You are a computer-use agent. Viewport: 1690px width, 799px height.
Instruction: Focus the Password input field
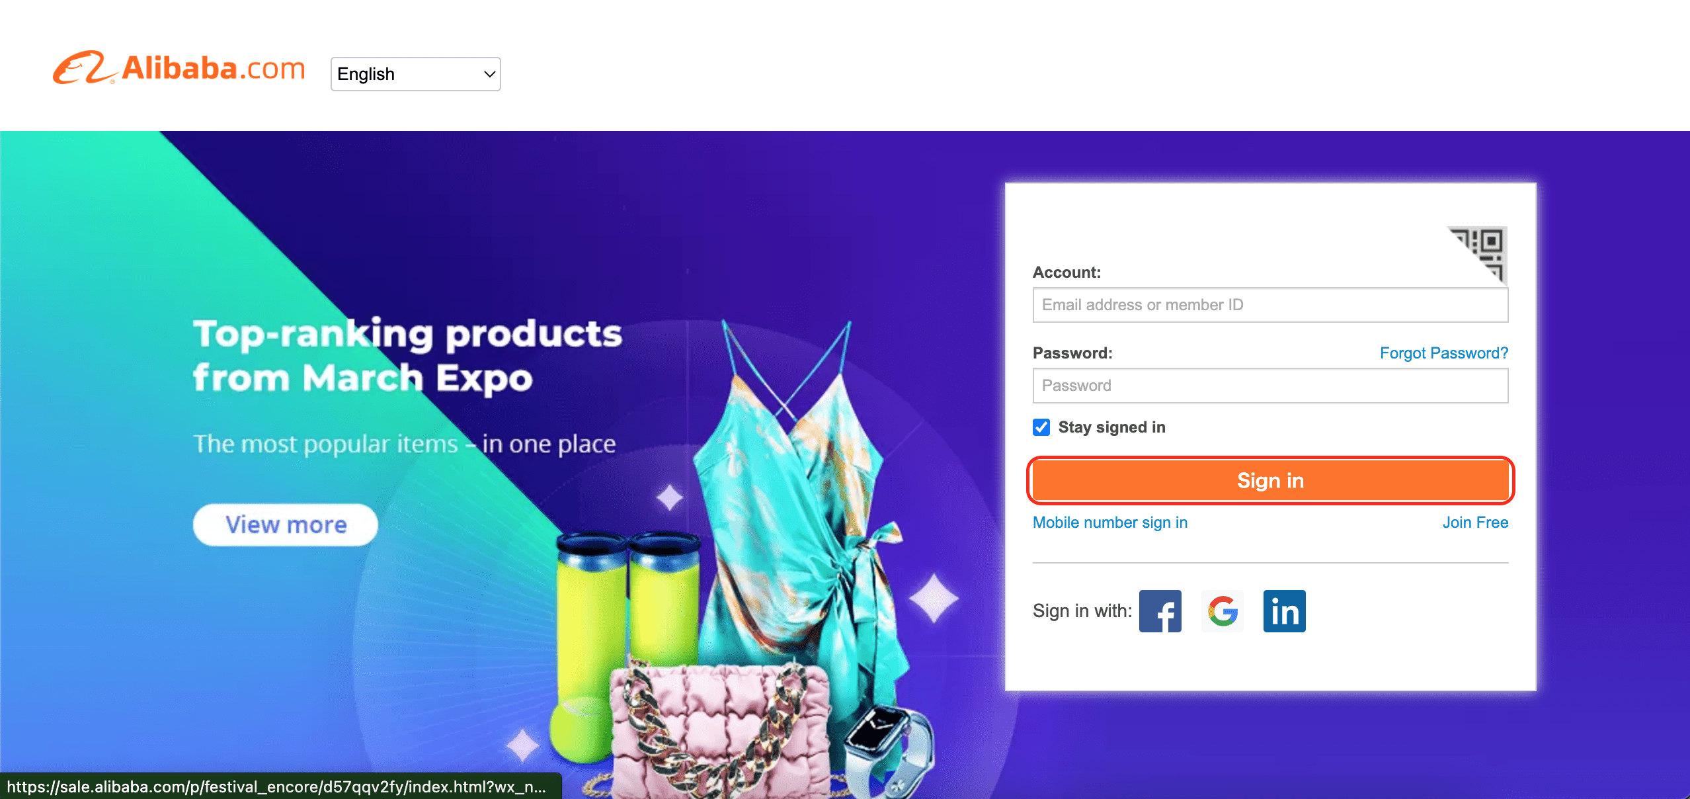click(x=1270, y=386)
